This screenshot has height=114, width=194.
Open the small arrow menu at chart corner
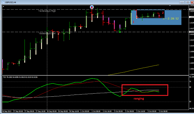coord(3,6)
